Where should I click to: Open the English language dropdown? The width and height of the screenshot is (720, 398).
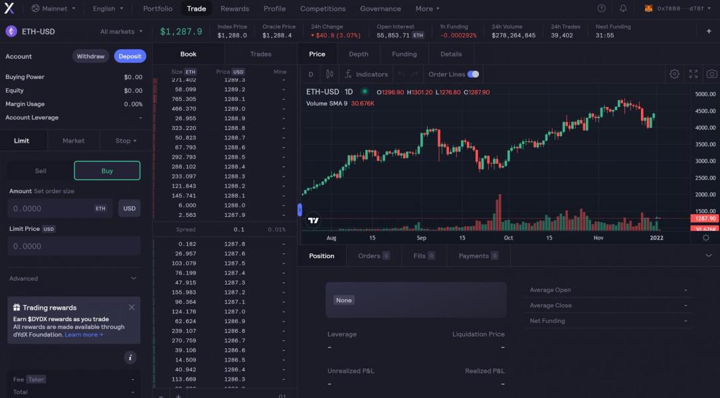(x=108, y=8)
